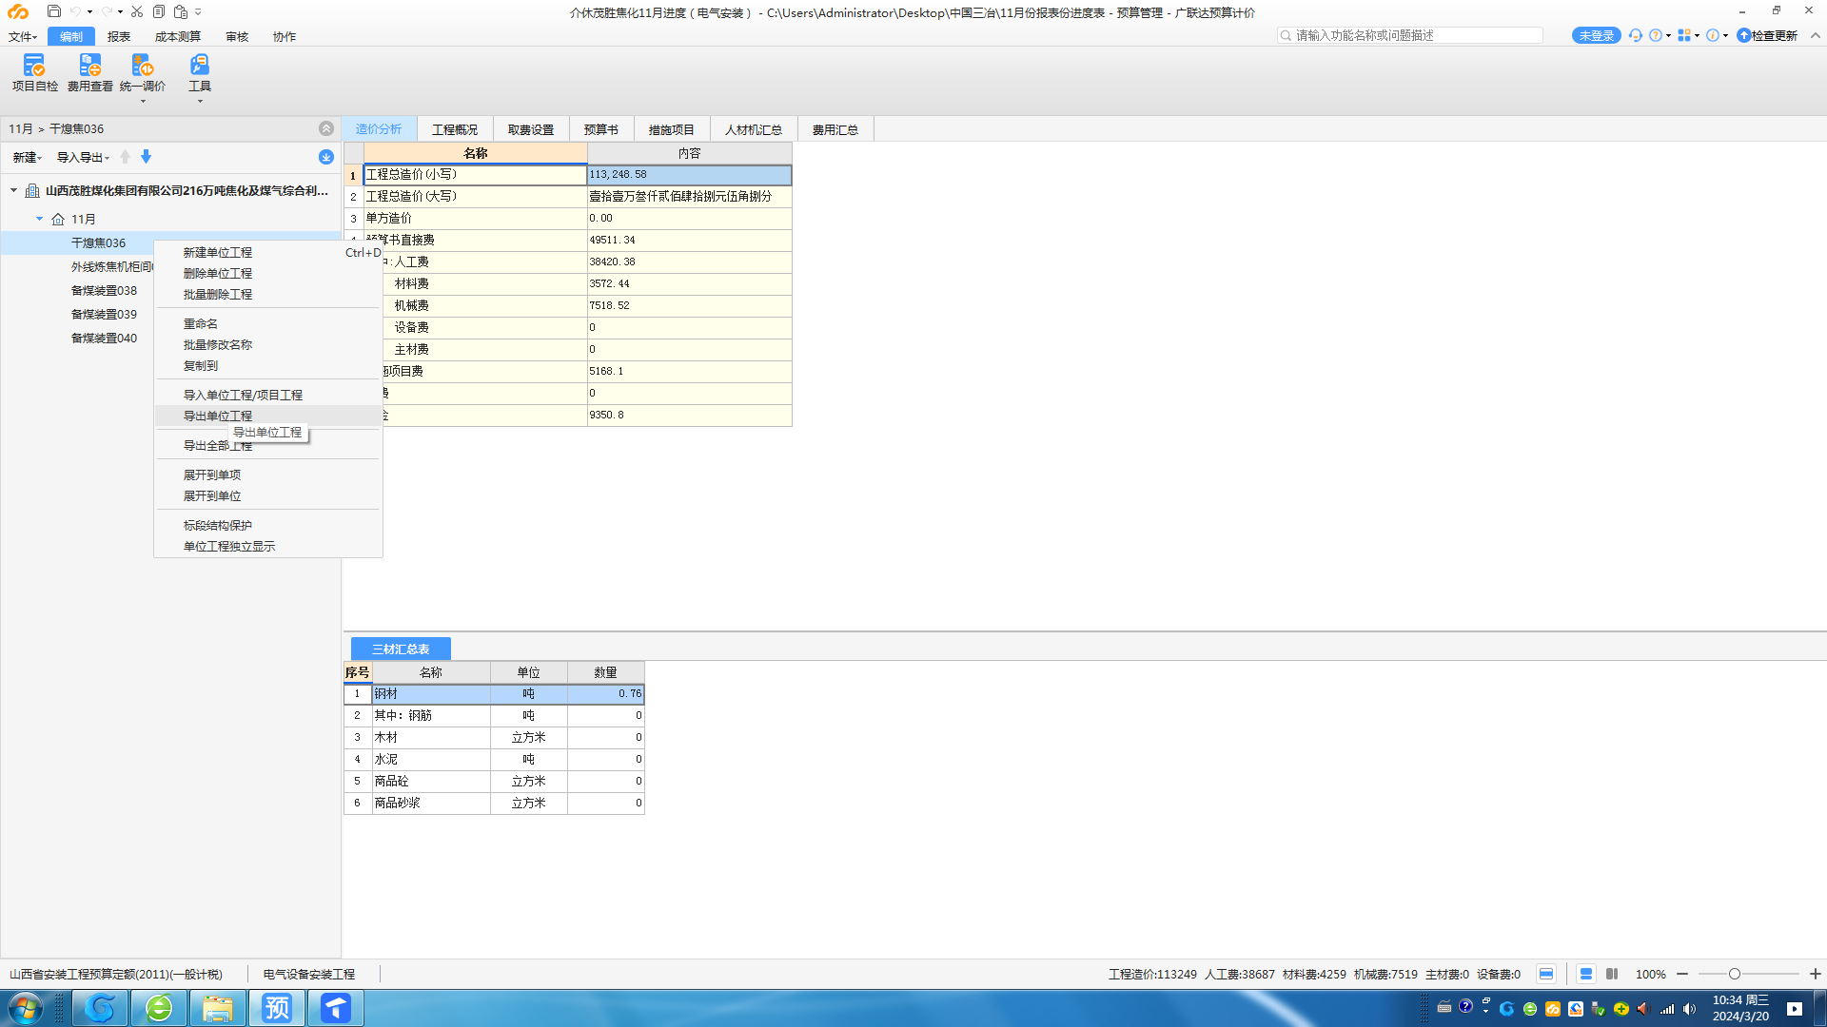Collapse the 山西茂胜煤化集团 project tree node
The width and height of the screenshot is (1827, 1027).
14,190
